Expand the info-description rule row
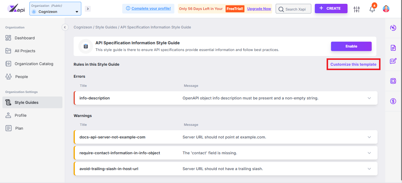Screen dimensions: 402x183 (x=369, y=98)
